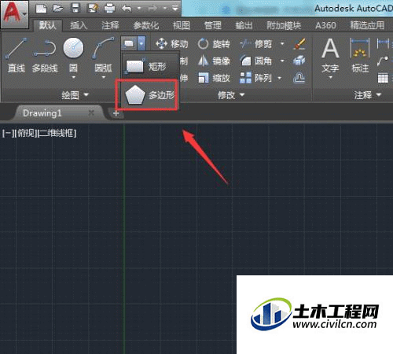The image size is (393, 354).
Task: Click the leader tool icon
Action: pyautogui.click(x=383, y=61)
